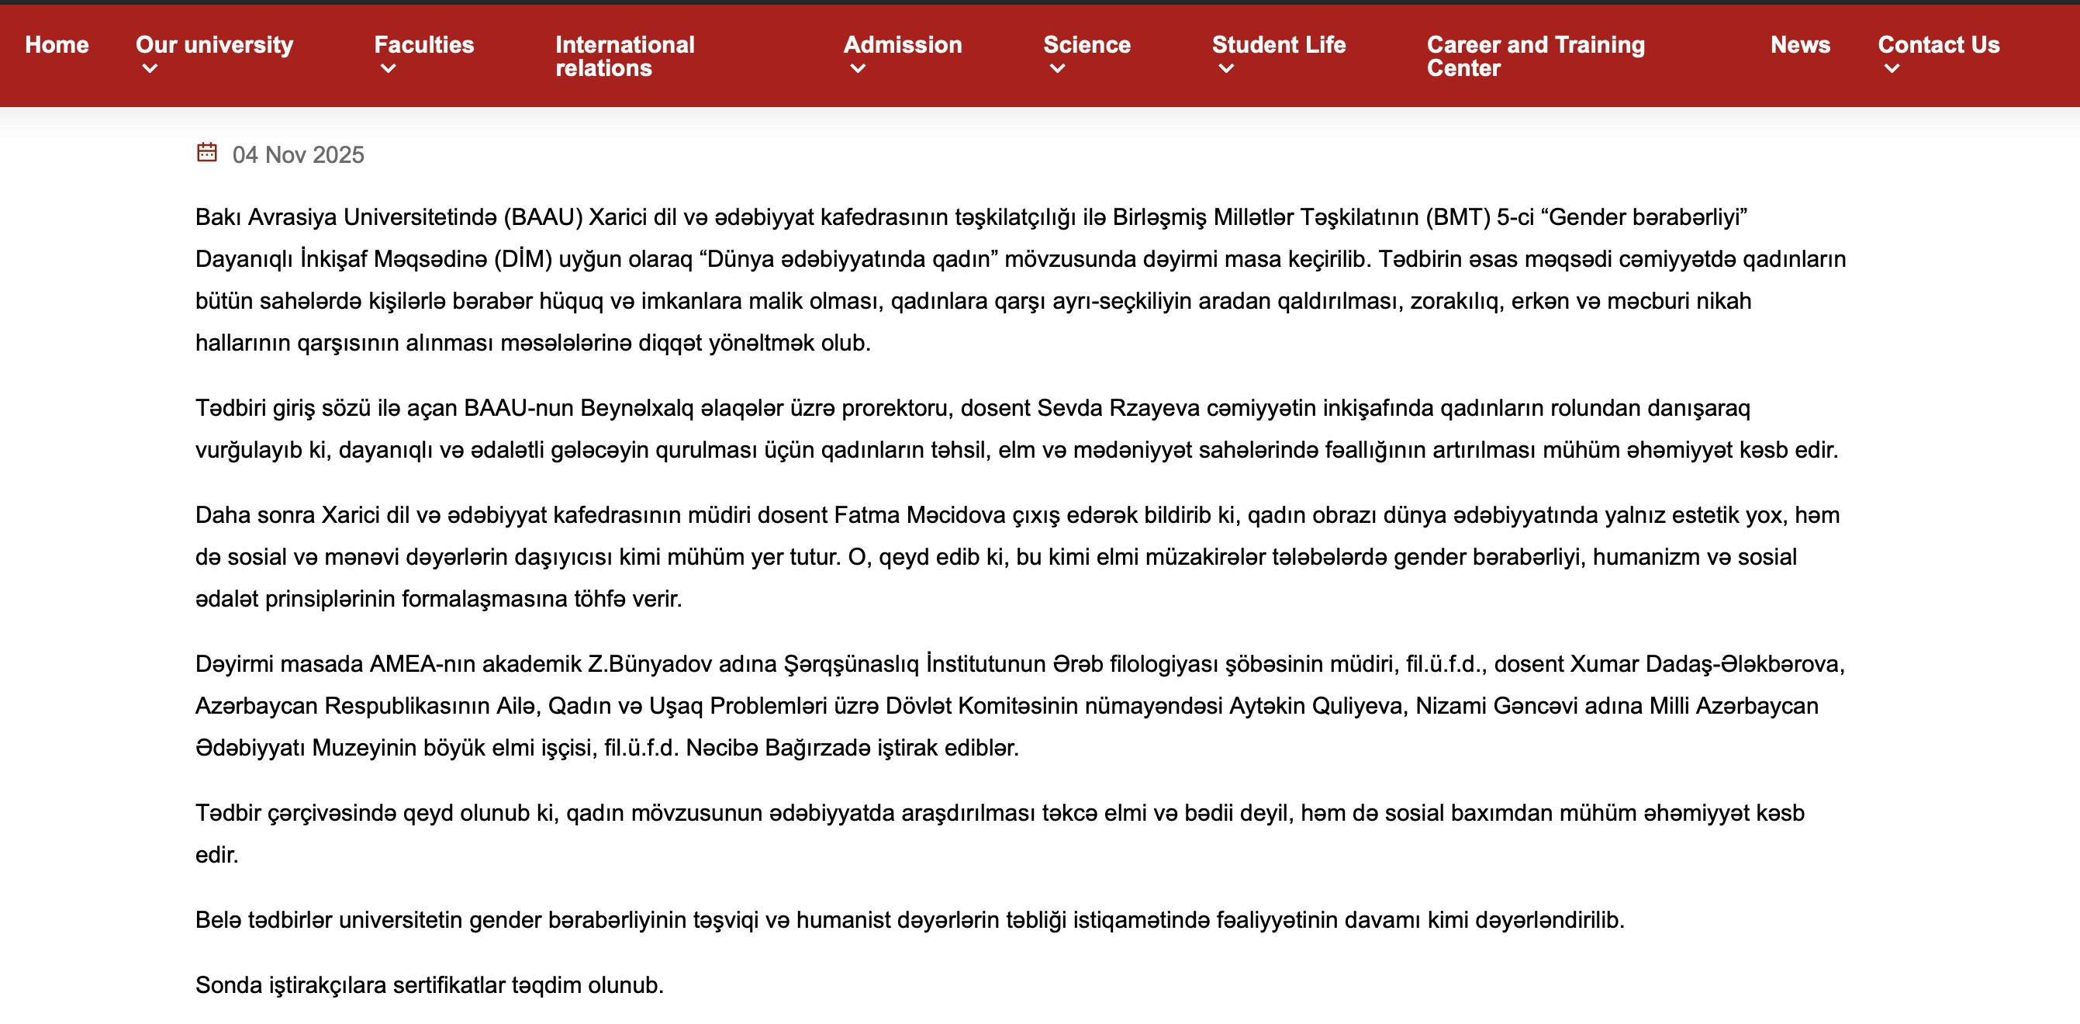Click the Contact Us menu label
The width and height of the screenshot is (2080, 1024).
pos(1938,45)
